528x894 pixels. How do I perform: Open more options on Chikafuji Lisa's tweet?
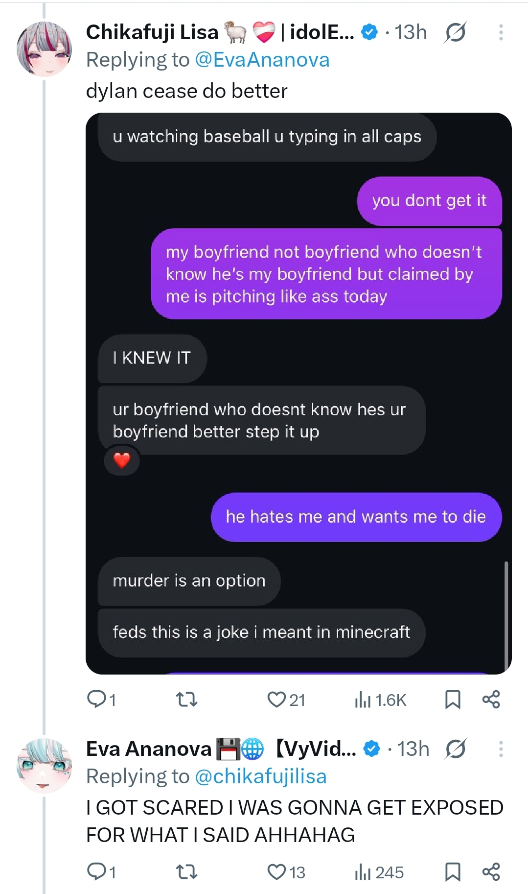coord(501,32)
